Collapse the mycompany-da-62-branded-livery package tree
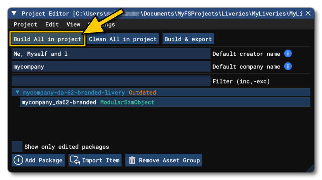Viewport: 322px width, 180px height. (17, 93)
